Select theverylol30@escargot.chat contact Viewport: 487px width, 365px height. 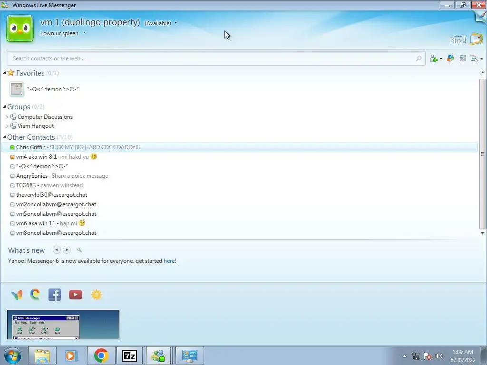[239, 195]
